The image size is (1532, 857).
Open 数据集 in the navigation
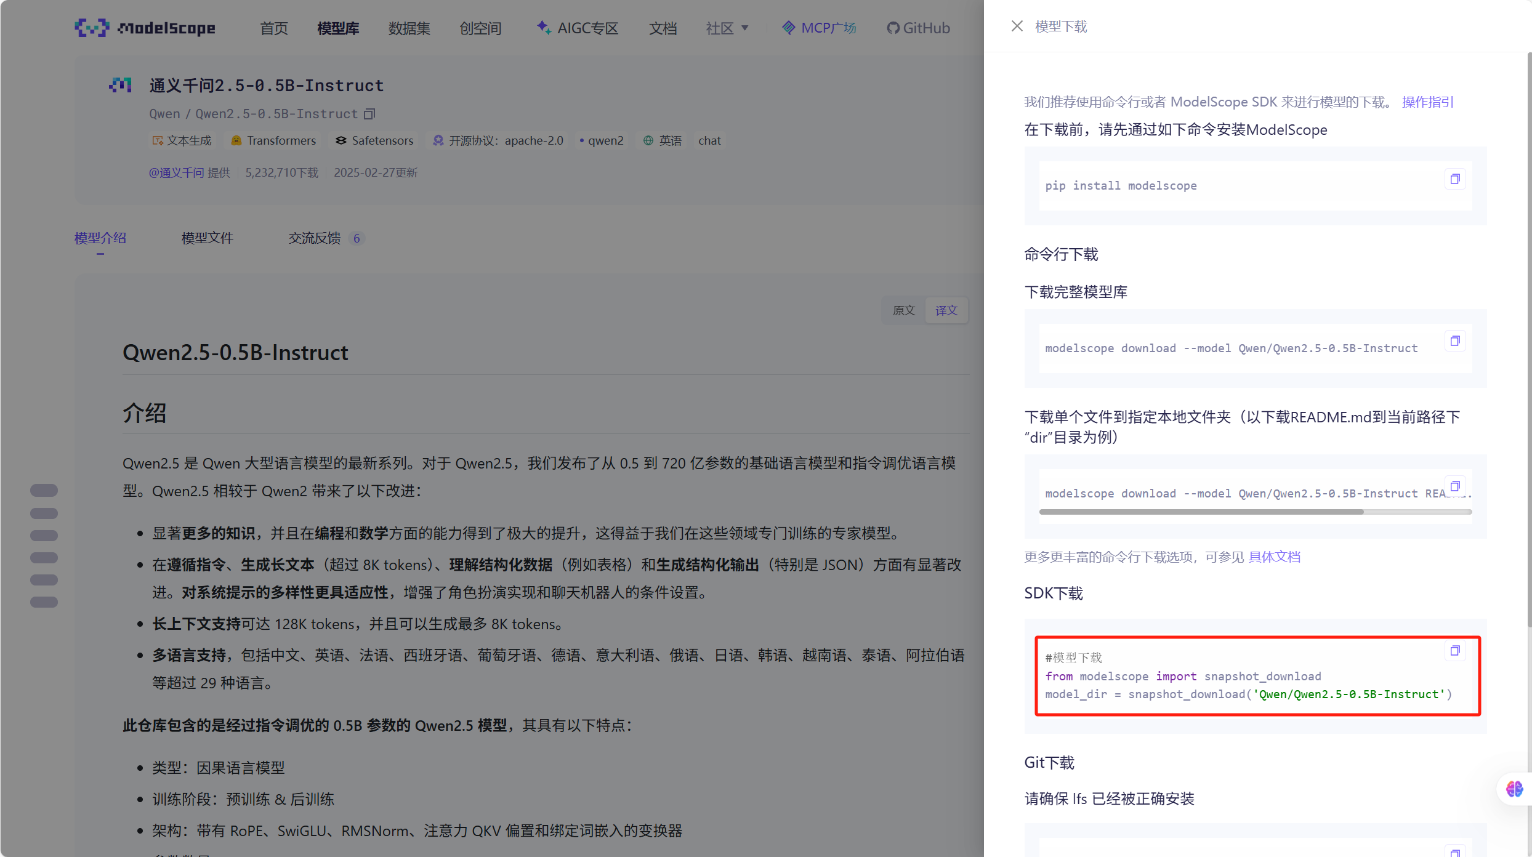click(409, 28)
